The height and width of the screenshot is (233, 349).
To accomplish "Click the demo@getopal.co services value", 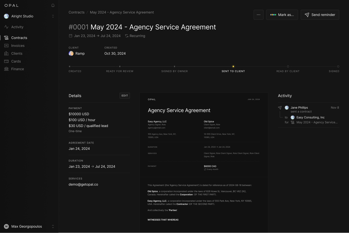I will [83, 184].
